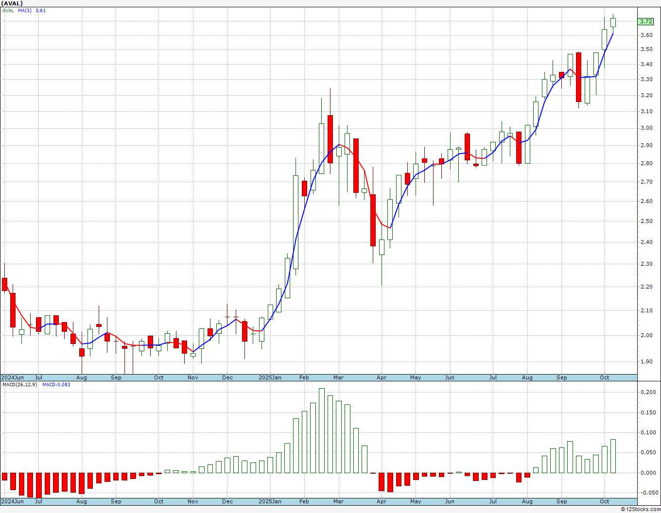The width and height of the screenshot is (661, 513).
Task: Click the large red candle in late March
Action: tap(373, 220)
